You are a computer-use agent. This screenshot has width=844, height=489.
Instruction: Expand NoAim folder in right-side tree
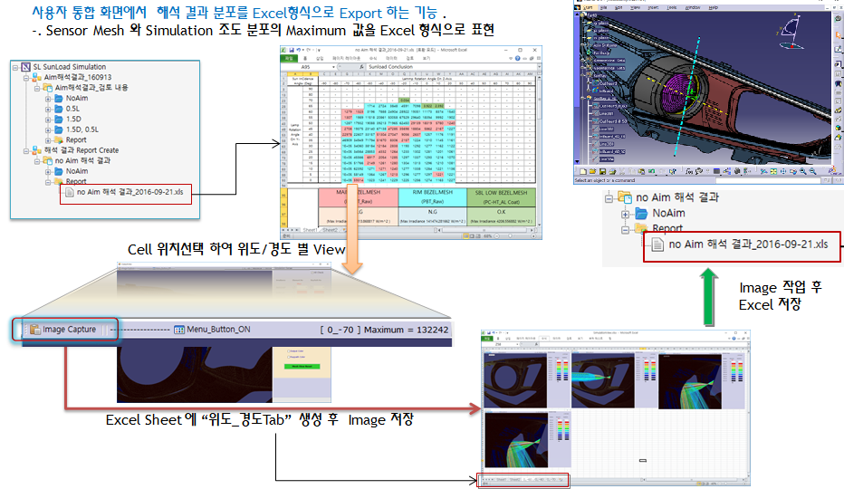click(x=626, y=213)
